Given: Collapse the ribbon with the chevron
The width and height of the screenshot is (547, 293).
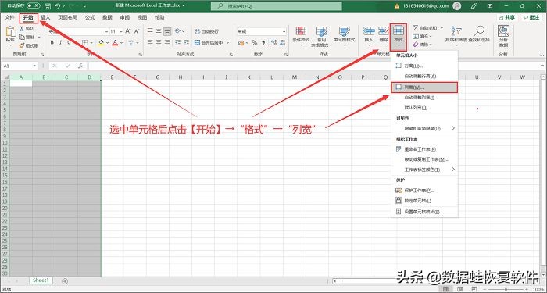Looking at the screenshot, I should pos(542,55).
